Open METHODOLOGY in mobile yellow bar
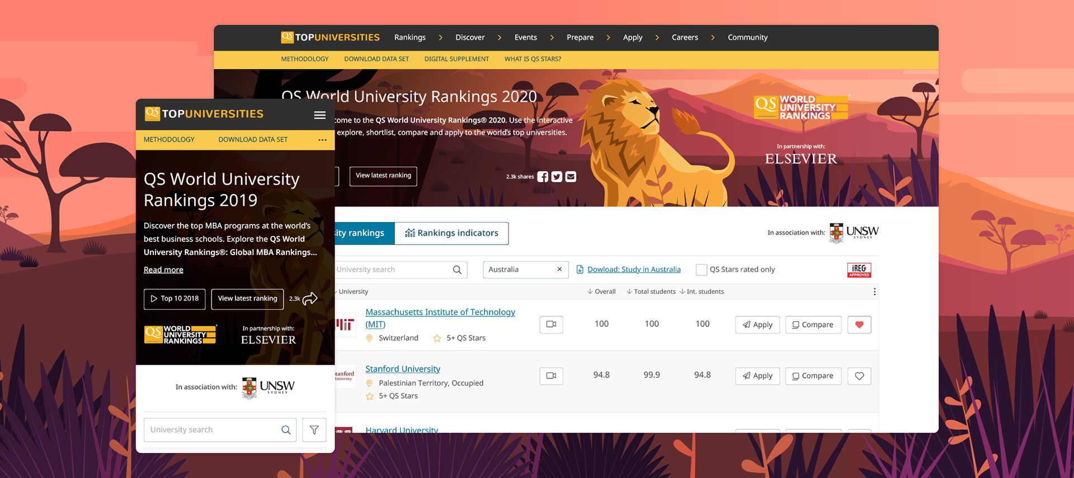The height and width of the screenshot is (478, 1074). click(x=169, y=140)
